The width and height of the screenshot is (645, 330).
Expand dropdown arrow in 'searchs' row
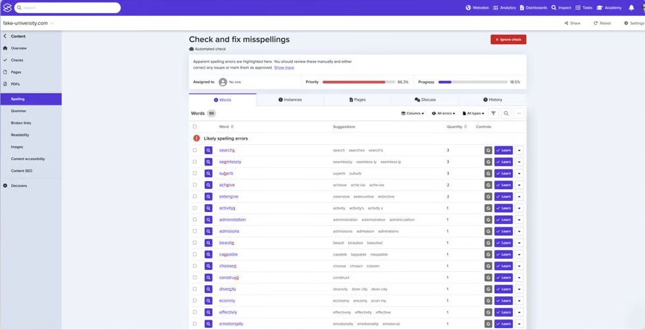point(519,150)
